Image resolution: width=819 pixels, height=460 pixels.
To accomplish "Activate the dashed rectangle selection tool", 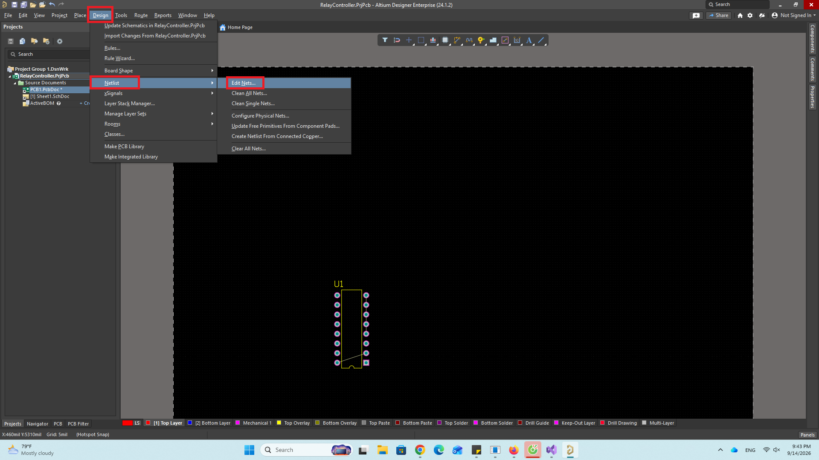I will click(x=421, y=40).
